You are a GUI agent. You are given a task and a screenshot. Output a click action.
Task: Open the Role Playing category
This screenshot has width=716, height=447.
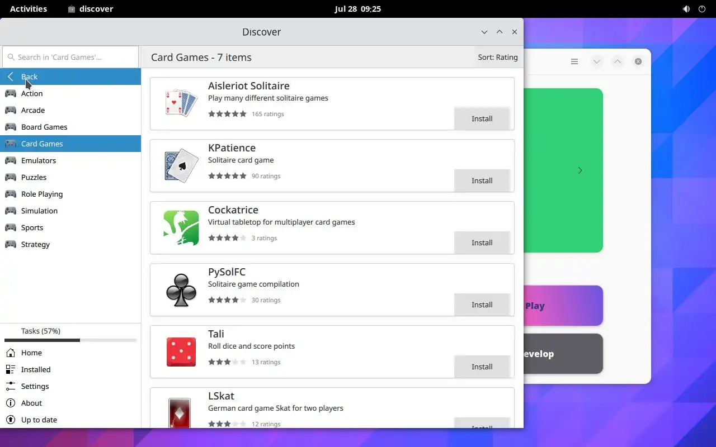pos(70,194)
